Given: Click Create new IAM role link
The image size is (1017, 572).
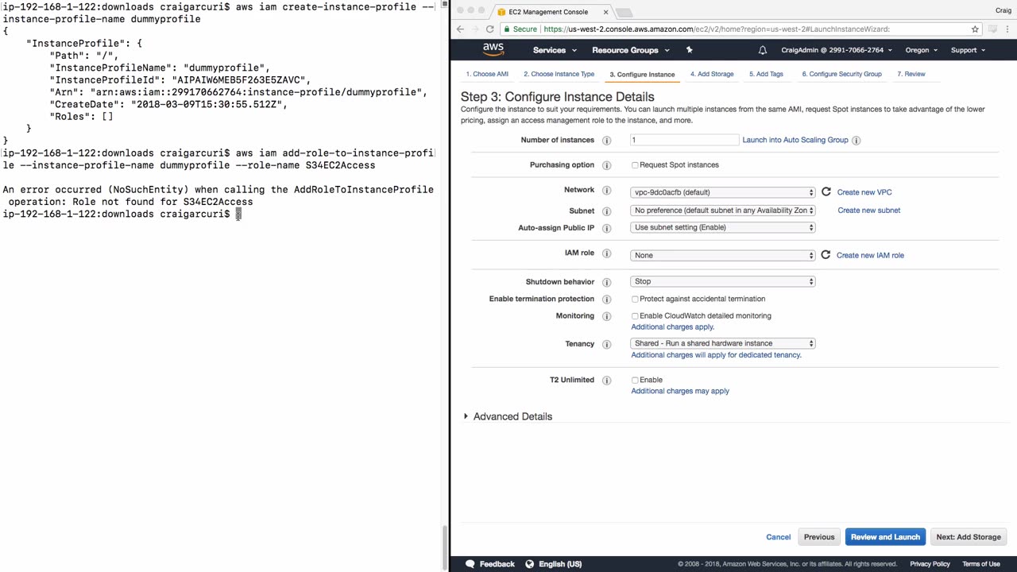Looking at the screenshot, I should click(x=870, y=255).
